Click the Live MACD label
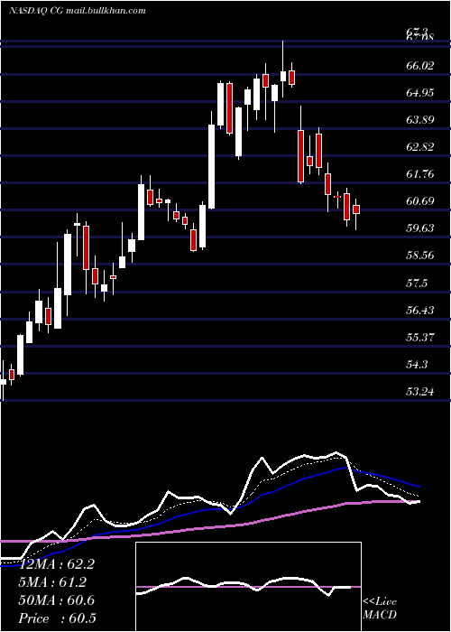Image resolution: width=451 pixels, height=632 pixels. point(380,608)
